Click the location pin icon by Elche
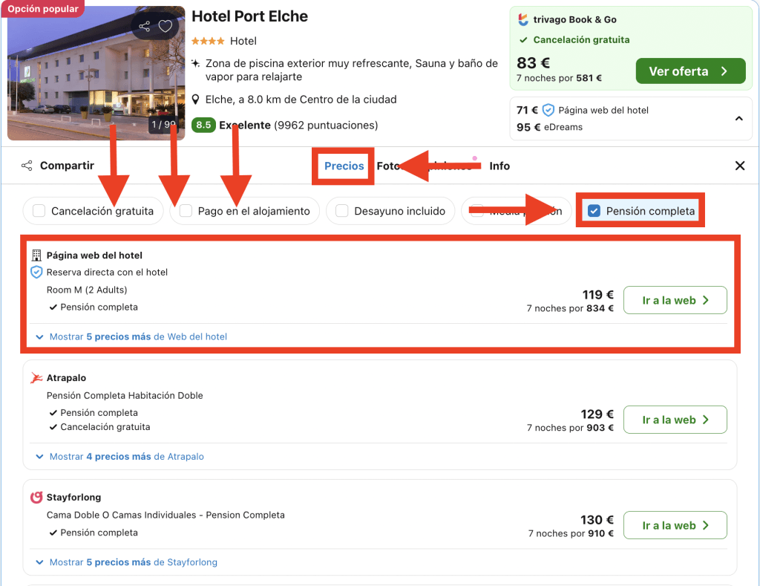This screenshot has width=760, height=586. [x=195, y=100]
